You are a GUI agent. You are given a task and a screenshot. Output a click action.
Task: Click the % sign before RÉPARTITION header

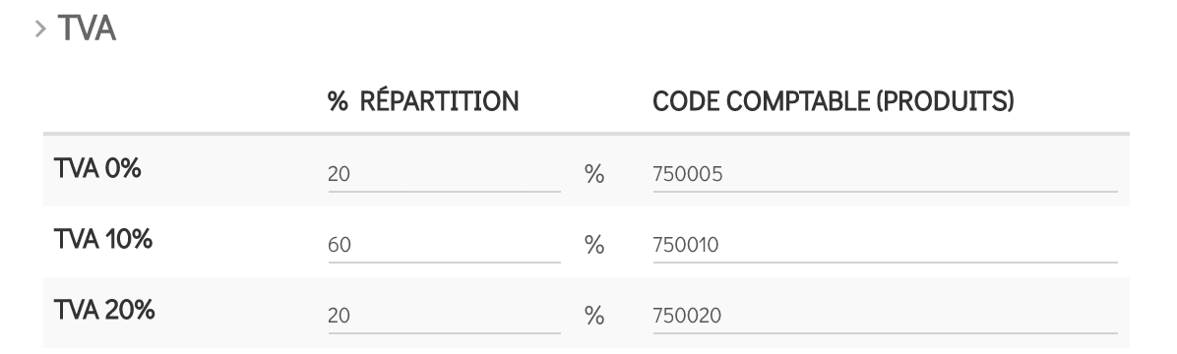click(338, 101)
